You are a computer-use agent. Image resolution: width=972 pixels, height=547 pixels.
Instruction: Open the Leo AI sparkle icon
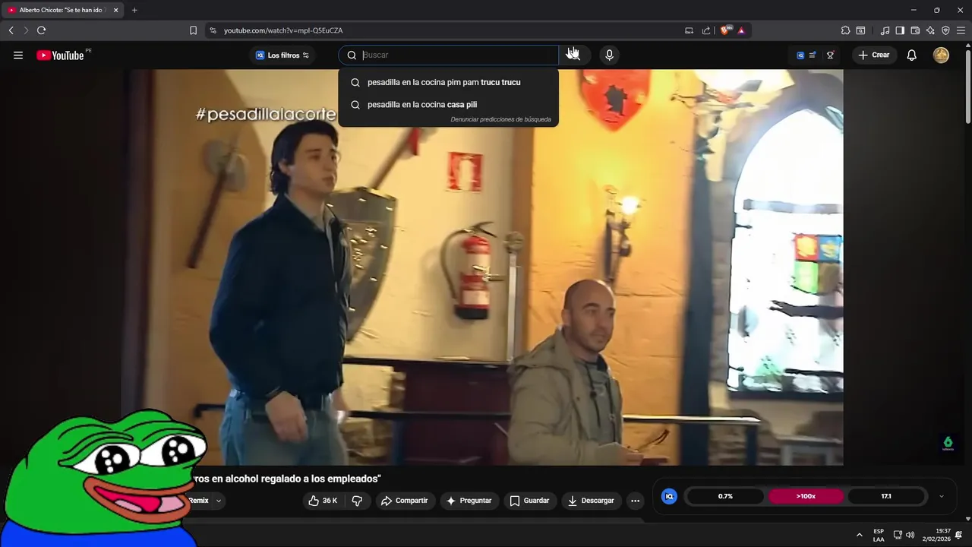[x=930, y=30]
